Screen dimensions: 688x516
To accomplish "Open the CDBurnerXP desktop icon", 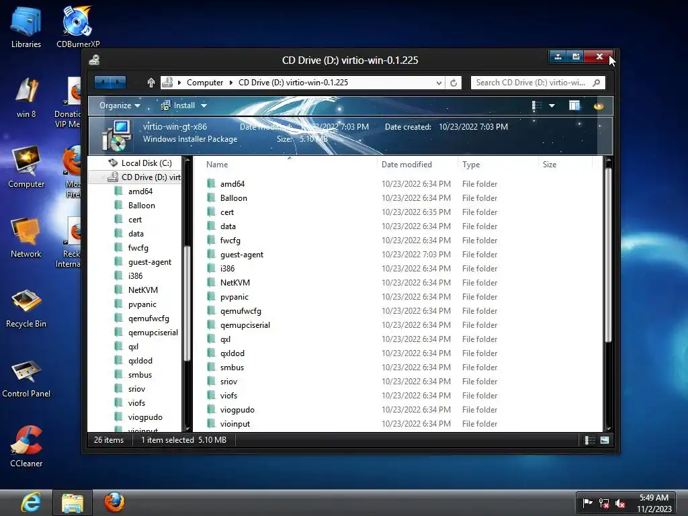I will 78,26.
